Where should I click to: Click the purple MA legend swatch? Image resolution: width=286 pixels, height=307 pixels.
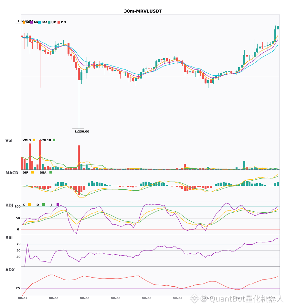[x=32, y=22]
